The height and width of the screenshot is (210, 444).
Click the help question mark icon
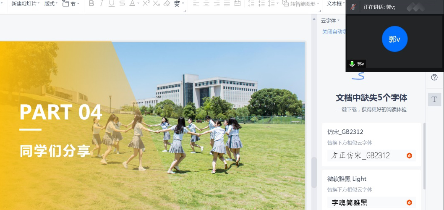[434, 77]
